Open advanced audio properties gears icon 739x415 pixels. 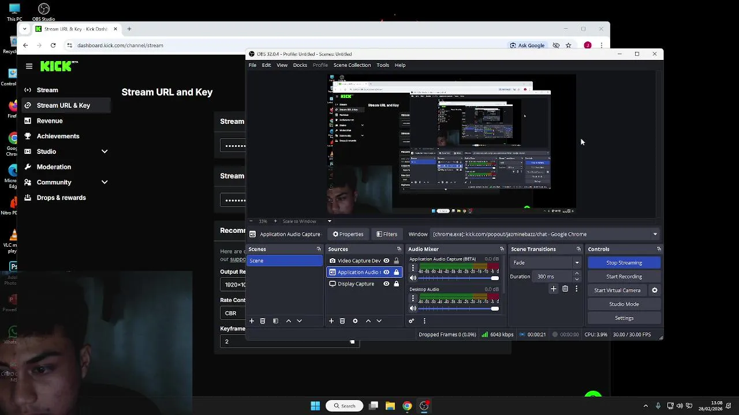tap(412, 321)
